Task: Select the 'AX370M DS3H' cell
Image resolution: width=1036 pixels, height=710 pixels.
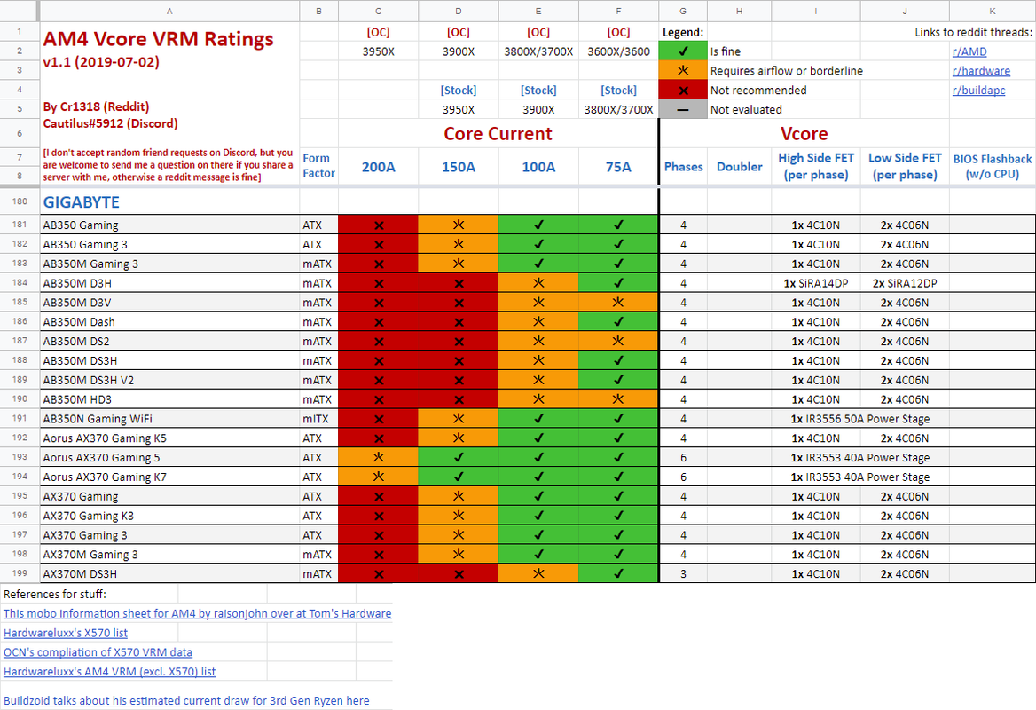Action: (x=169, y=574)
